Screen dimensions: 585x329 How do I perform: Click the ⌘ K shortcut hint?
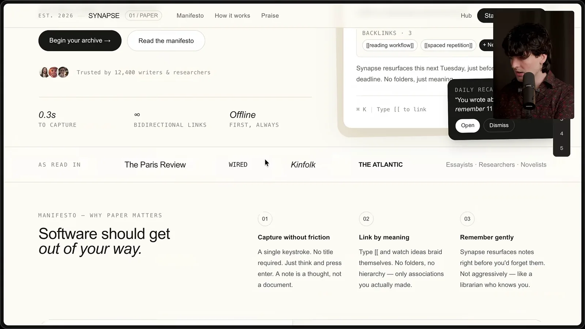pos(361,109)
